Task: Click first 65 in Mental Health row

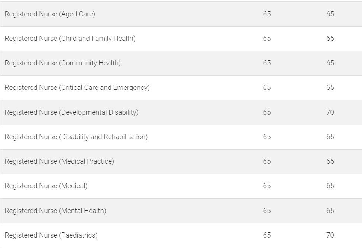Action: pyautogui.click(x=267, y=211)
